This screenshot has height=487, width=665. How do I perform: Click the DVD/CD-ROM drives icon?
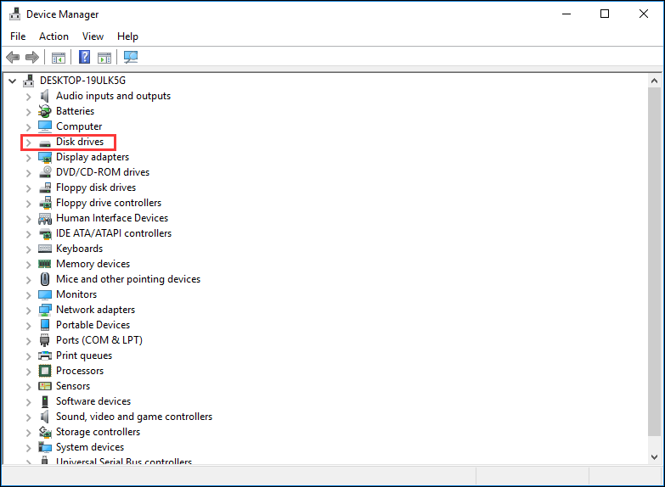[44, 172]
